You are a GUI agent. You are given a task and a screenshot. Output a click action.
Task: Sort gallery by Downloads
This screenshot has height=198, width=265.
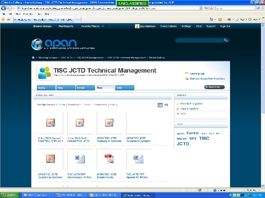(x=74, y=104)
